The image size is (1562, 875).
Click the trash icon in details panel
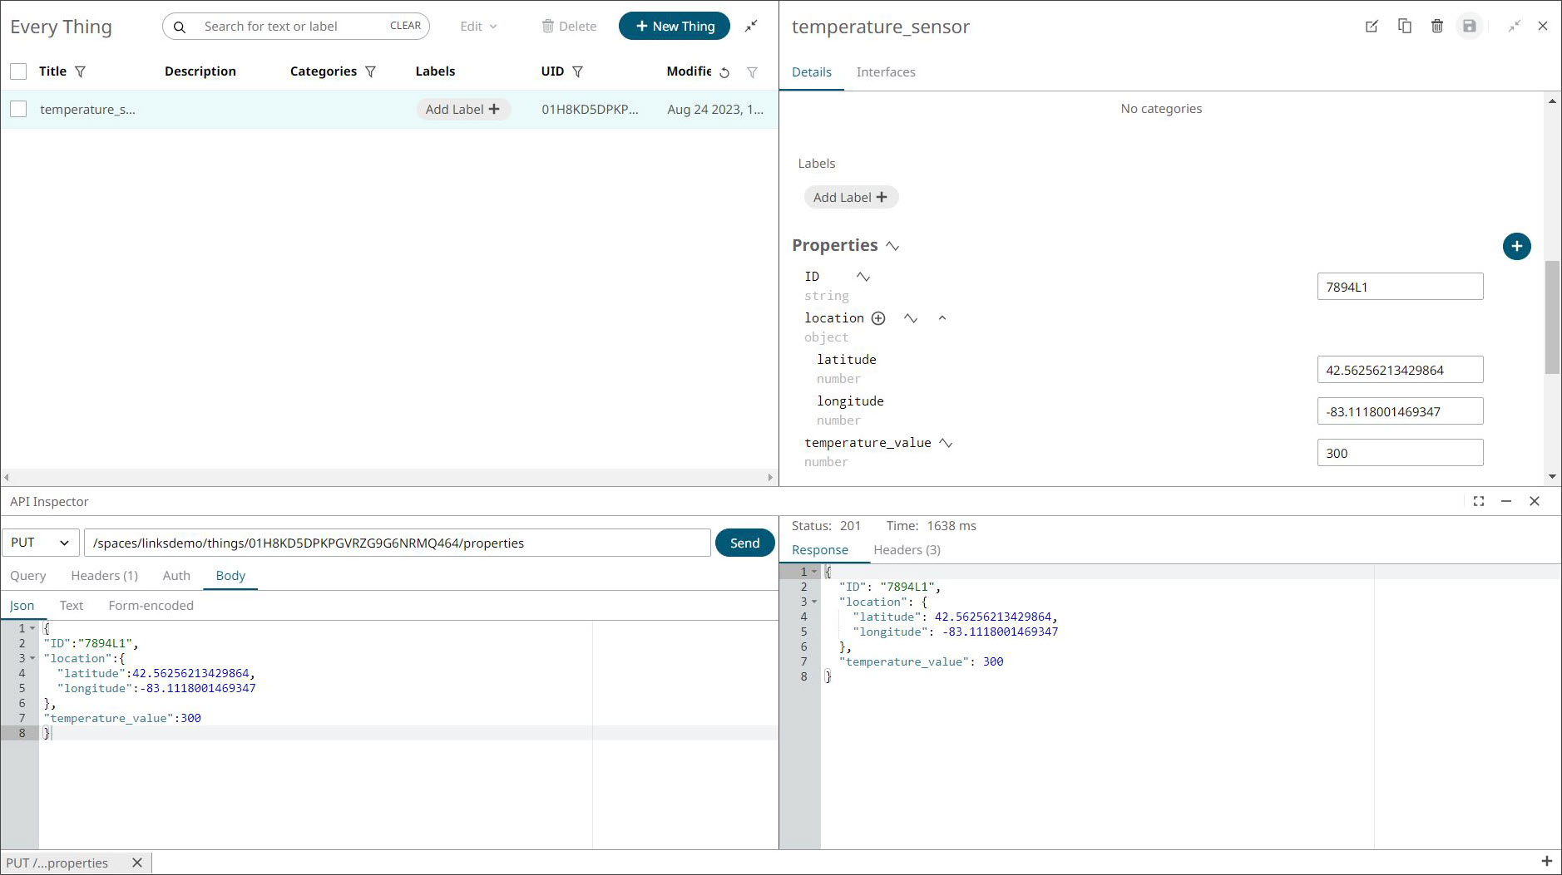(1436, 27)
